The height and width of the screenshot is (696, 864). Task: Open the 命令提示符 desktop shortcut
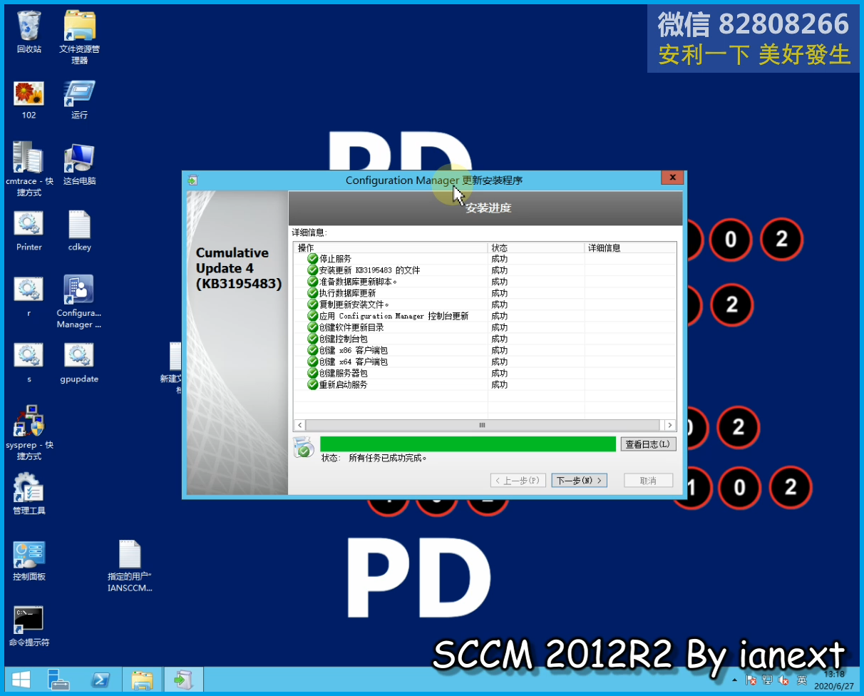click(x=29, y=626)
